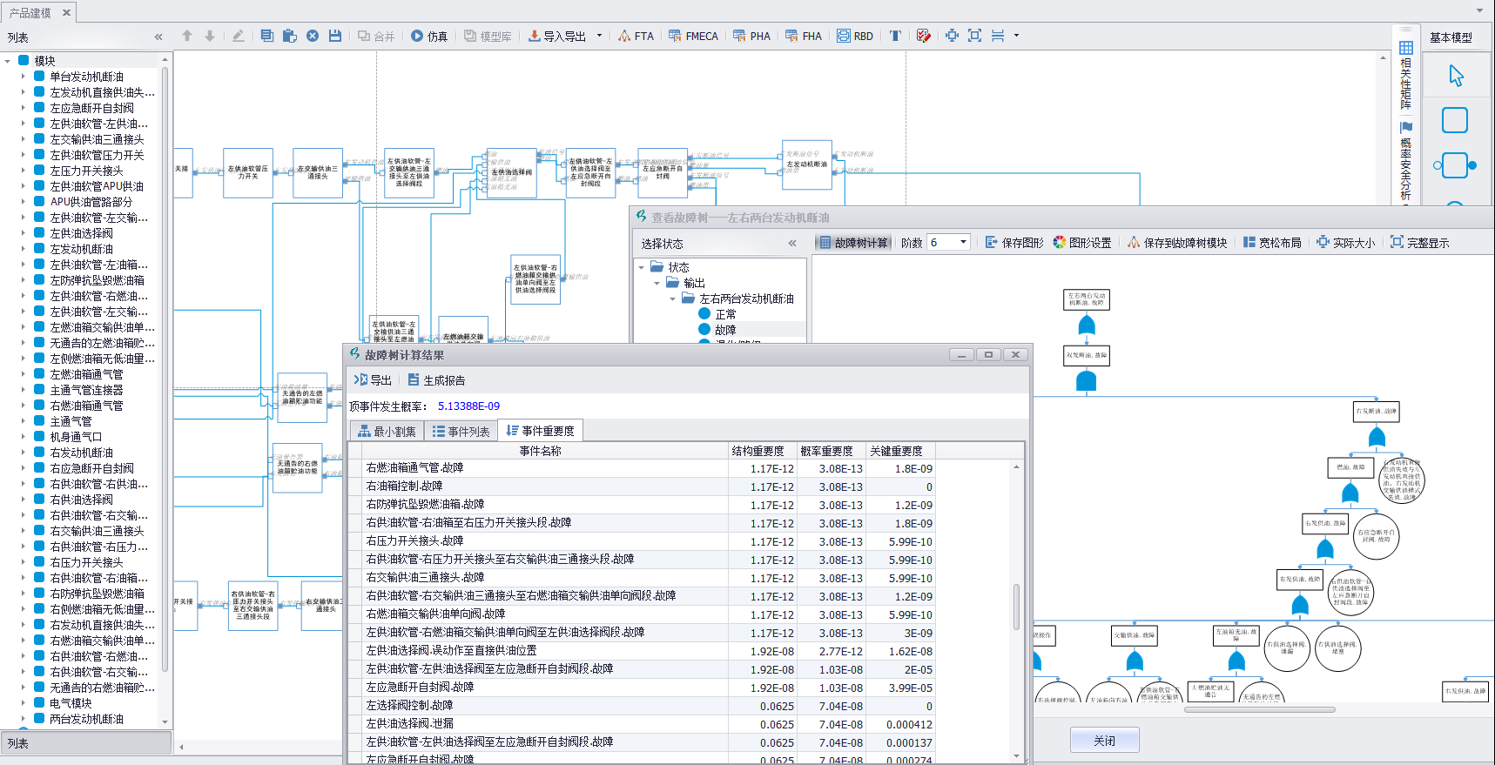Screen dimensions: 1495x765
Task: Click the fault tree horizontal scrollbar
Action: point(1259,709)
